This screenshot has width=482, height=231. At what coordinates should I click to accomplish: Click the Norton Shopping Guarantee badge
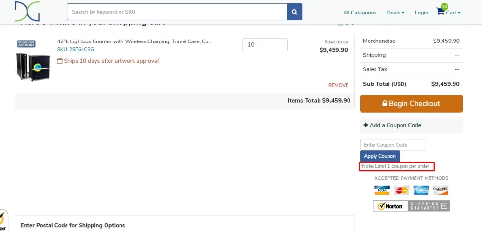point(411,206)
